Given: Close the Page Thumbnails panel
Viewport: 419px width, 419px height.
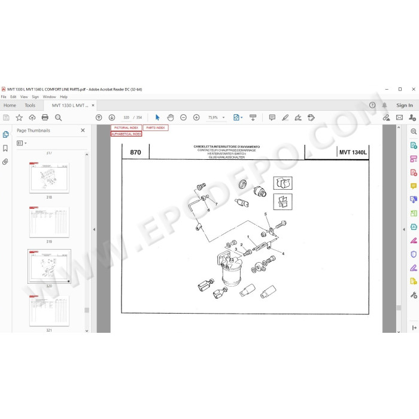Looking at the screenshot, I should [x=83, y=130].
